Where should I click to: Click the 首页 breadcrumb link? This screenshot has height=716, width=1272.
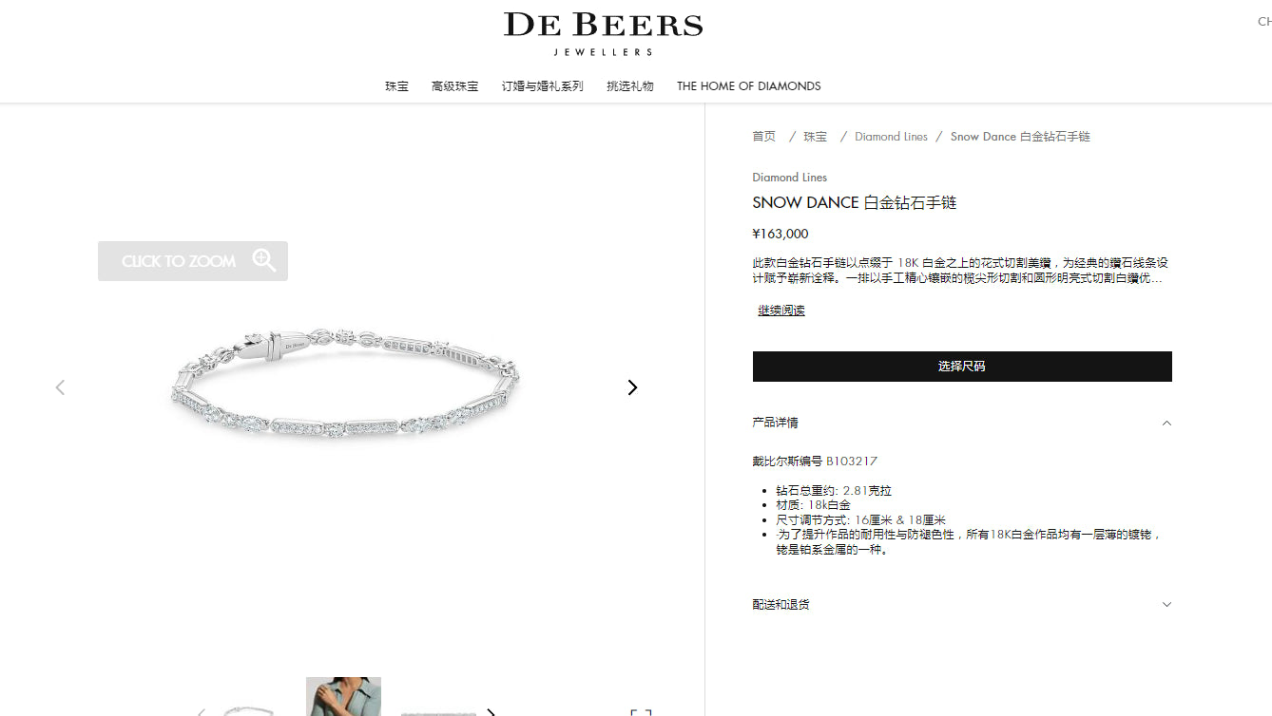[764, 137]
